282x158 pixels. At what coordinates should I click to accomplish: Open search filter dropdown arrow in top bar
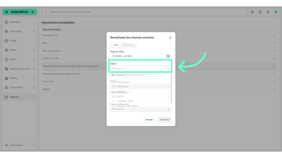point(45,12)
